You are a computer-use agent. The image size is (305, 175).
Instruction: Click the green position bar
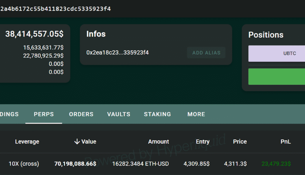(277, 76)
